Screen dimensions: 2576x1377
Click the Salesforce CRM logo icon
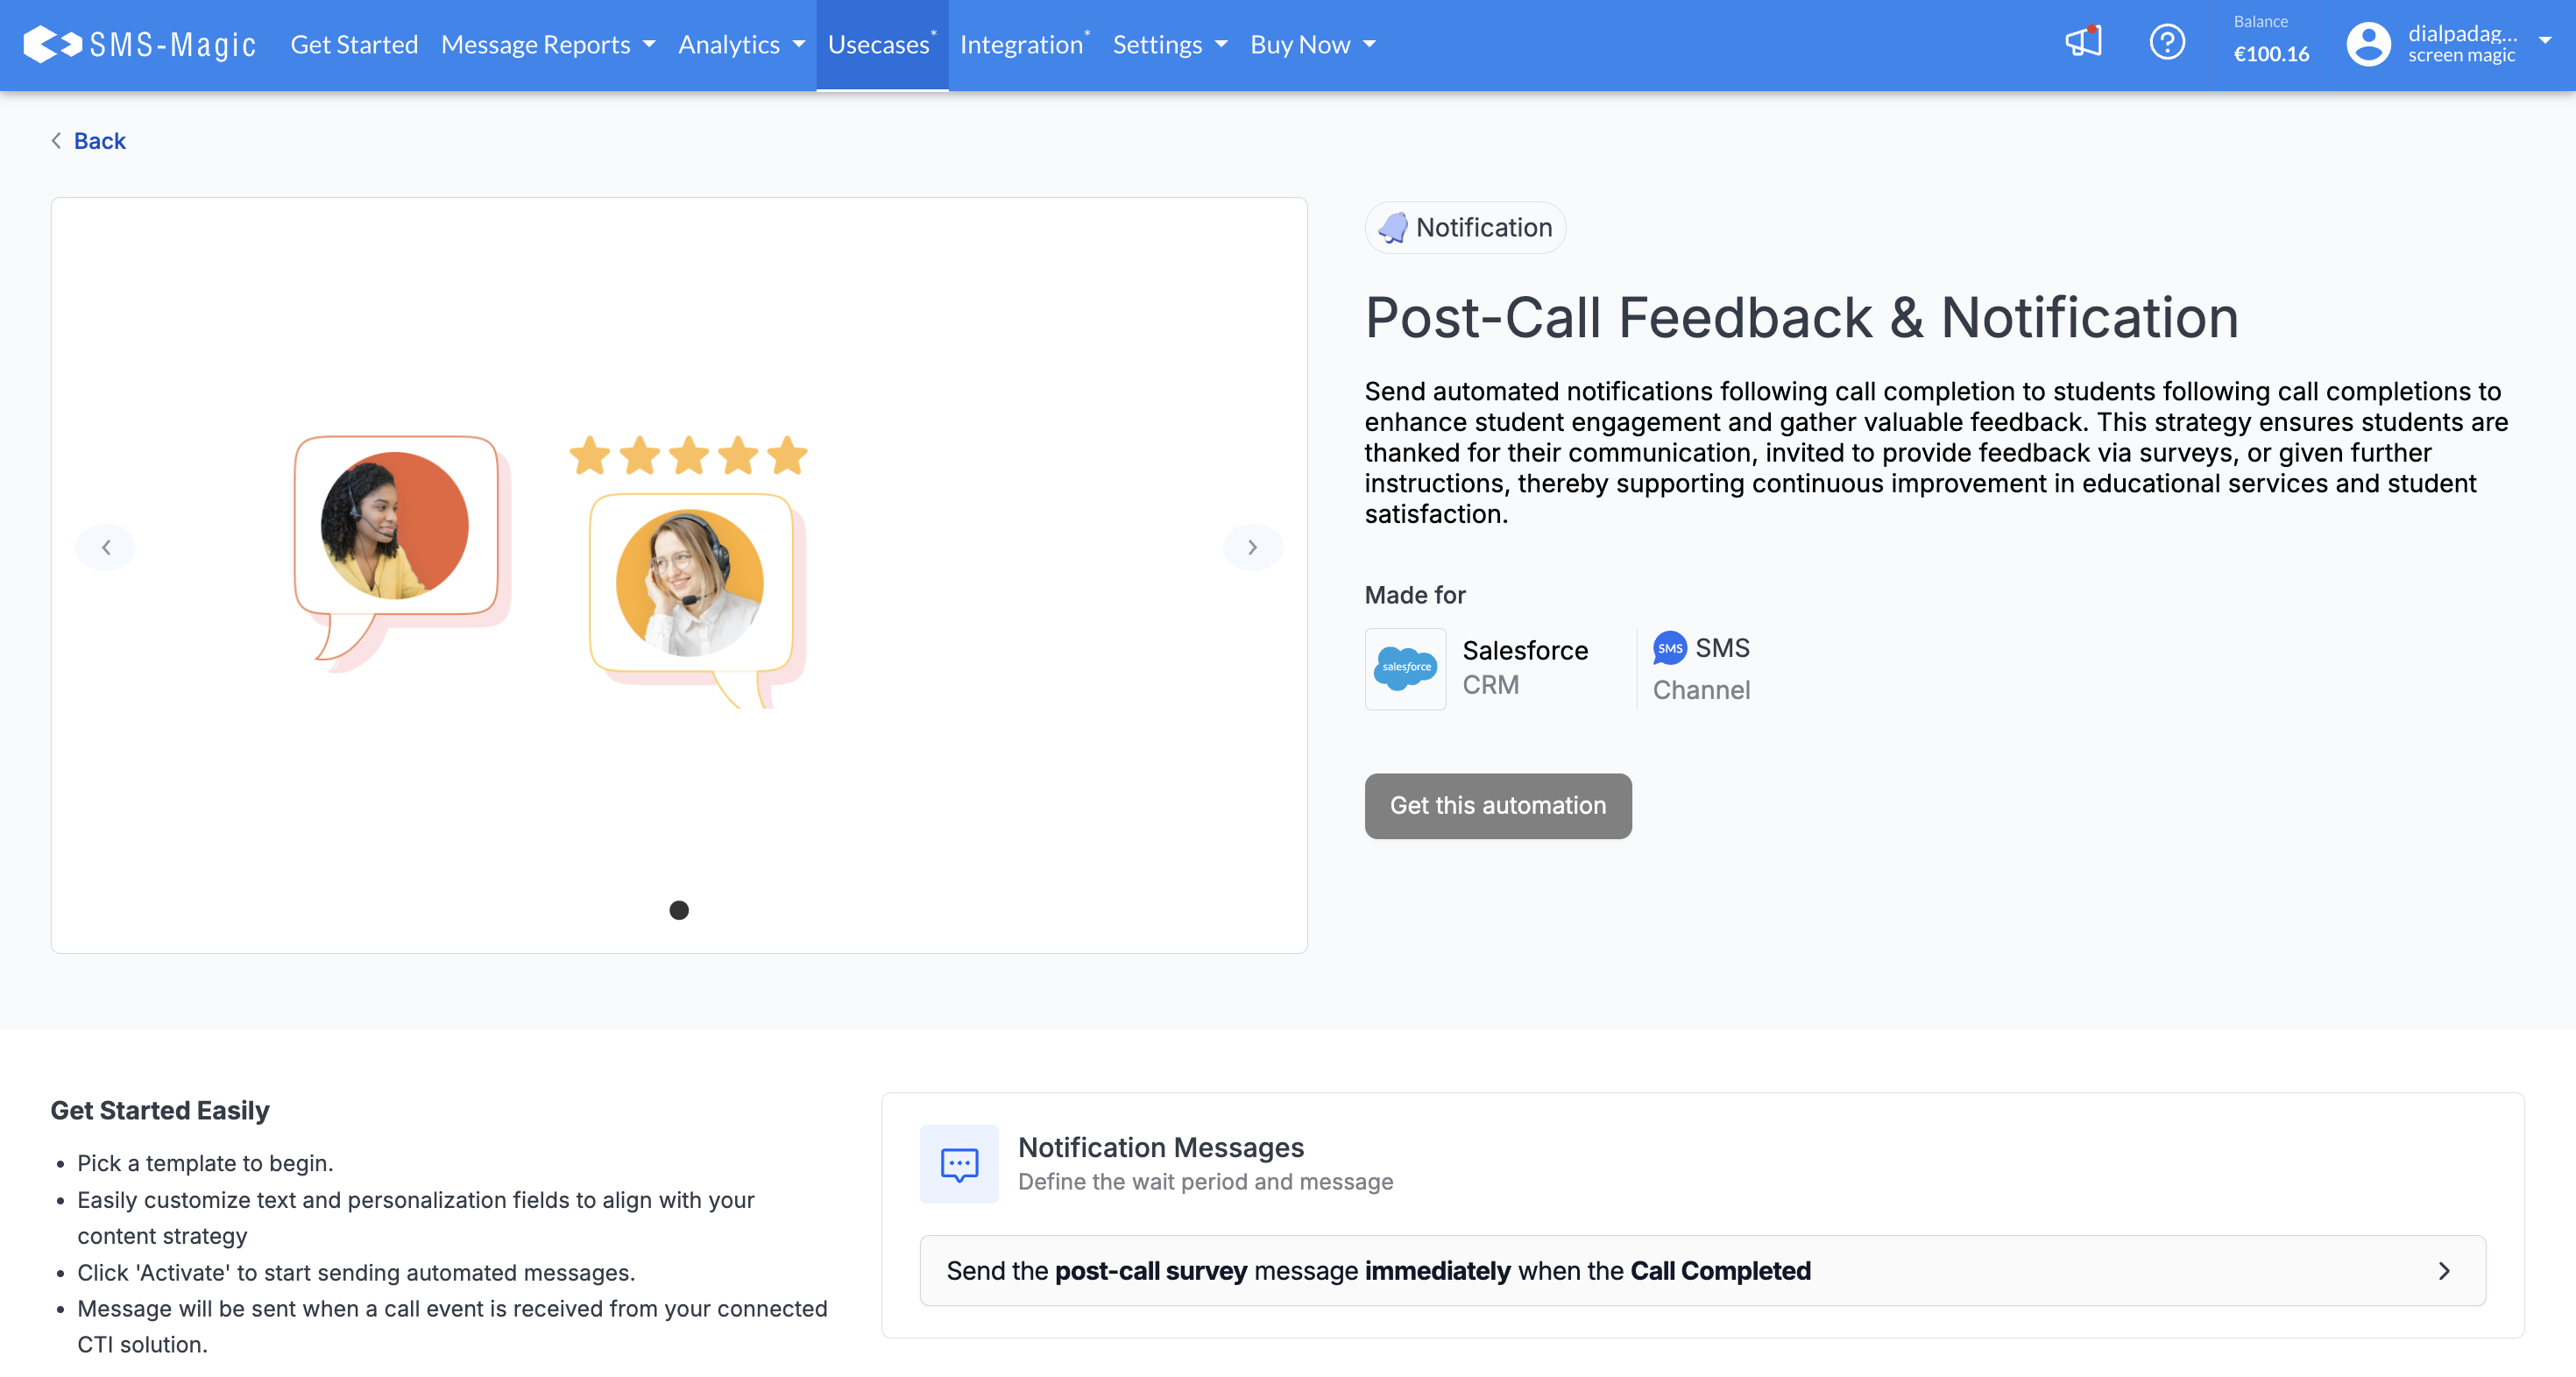click(x=1404, y=668)
